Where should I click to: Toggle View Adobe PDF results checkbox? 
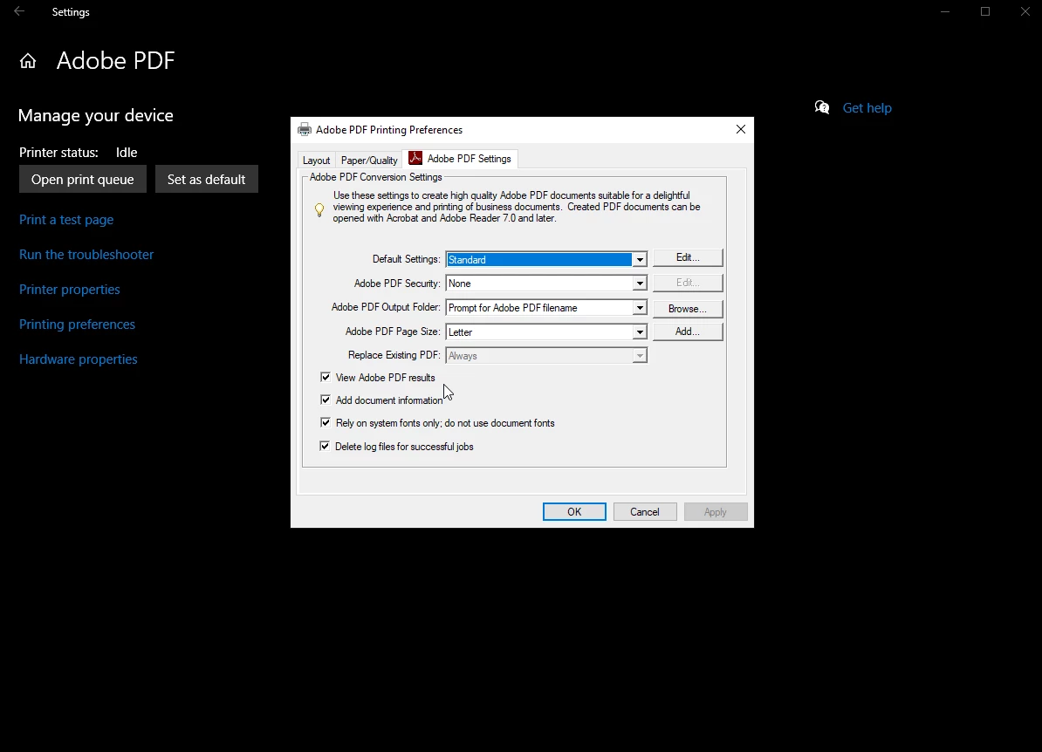[x=326, y=378]
